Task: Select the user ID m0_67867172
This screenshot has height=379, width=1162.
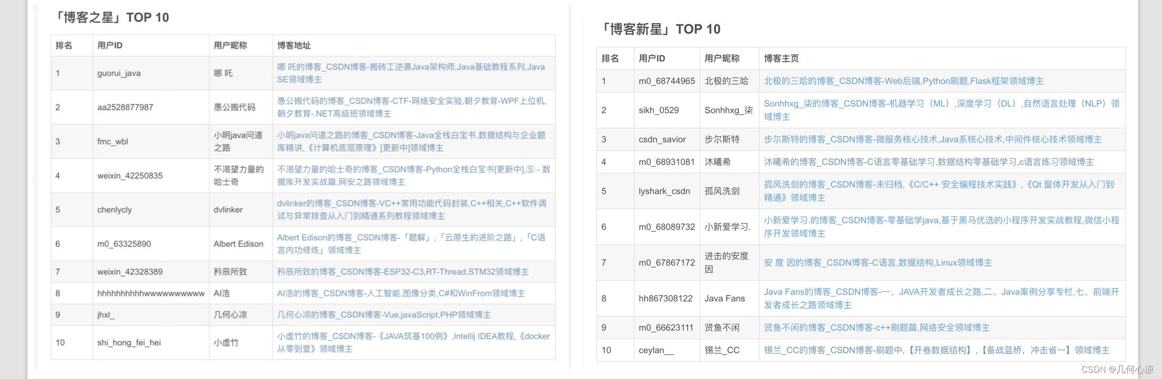Action: (x=666, y=262)
